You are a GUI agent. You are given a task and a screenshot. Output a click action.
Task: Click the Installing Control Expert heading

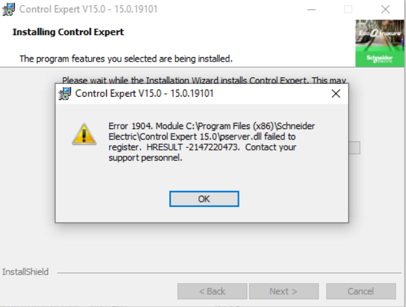click(68, 32)
